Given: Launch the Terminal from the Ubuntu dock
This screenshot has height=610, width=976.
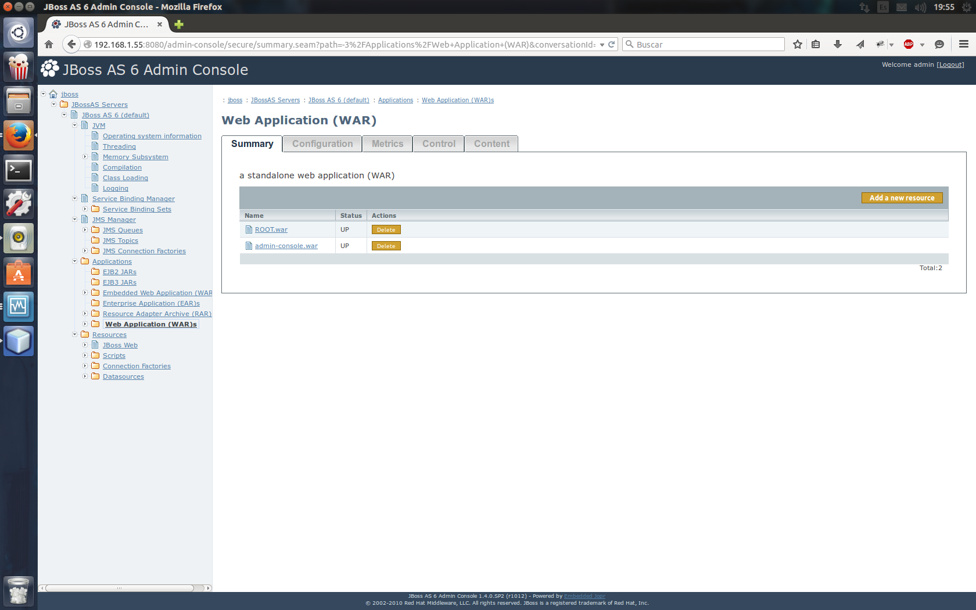Looking at the screenshot, I should coord(19,170).
